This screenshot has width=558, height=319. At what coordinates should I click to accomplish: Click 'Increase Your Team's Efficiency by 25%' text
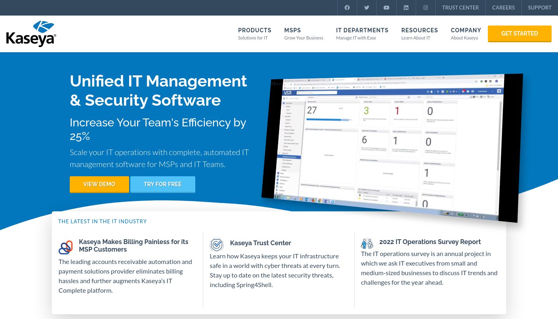158,129
